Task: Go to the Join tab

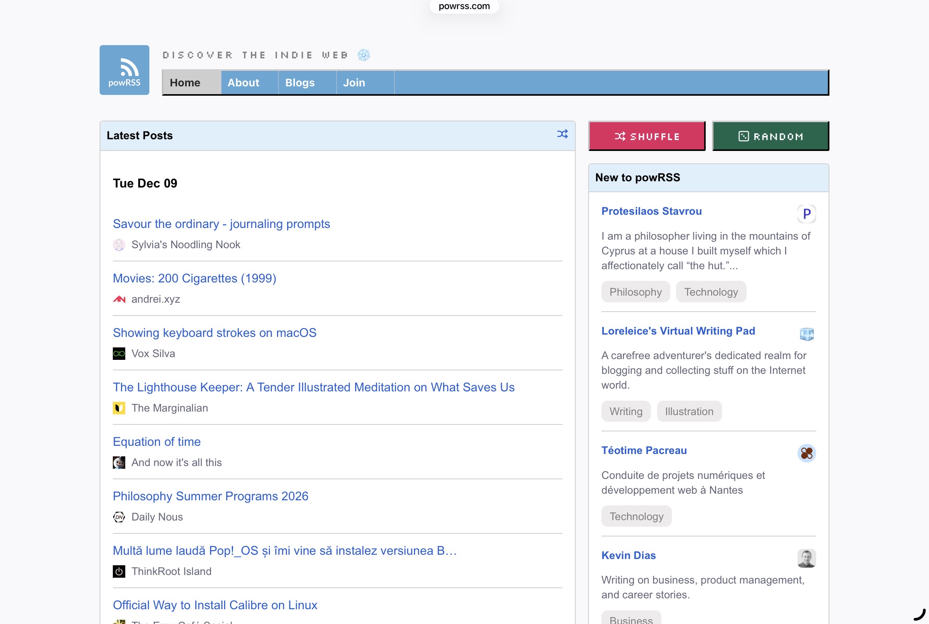Action: [x=365, y=82]
